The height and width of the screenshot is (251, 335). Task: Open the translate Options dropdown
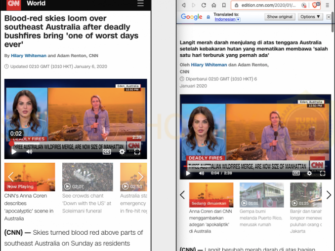point(310,17)
